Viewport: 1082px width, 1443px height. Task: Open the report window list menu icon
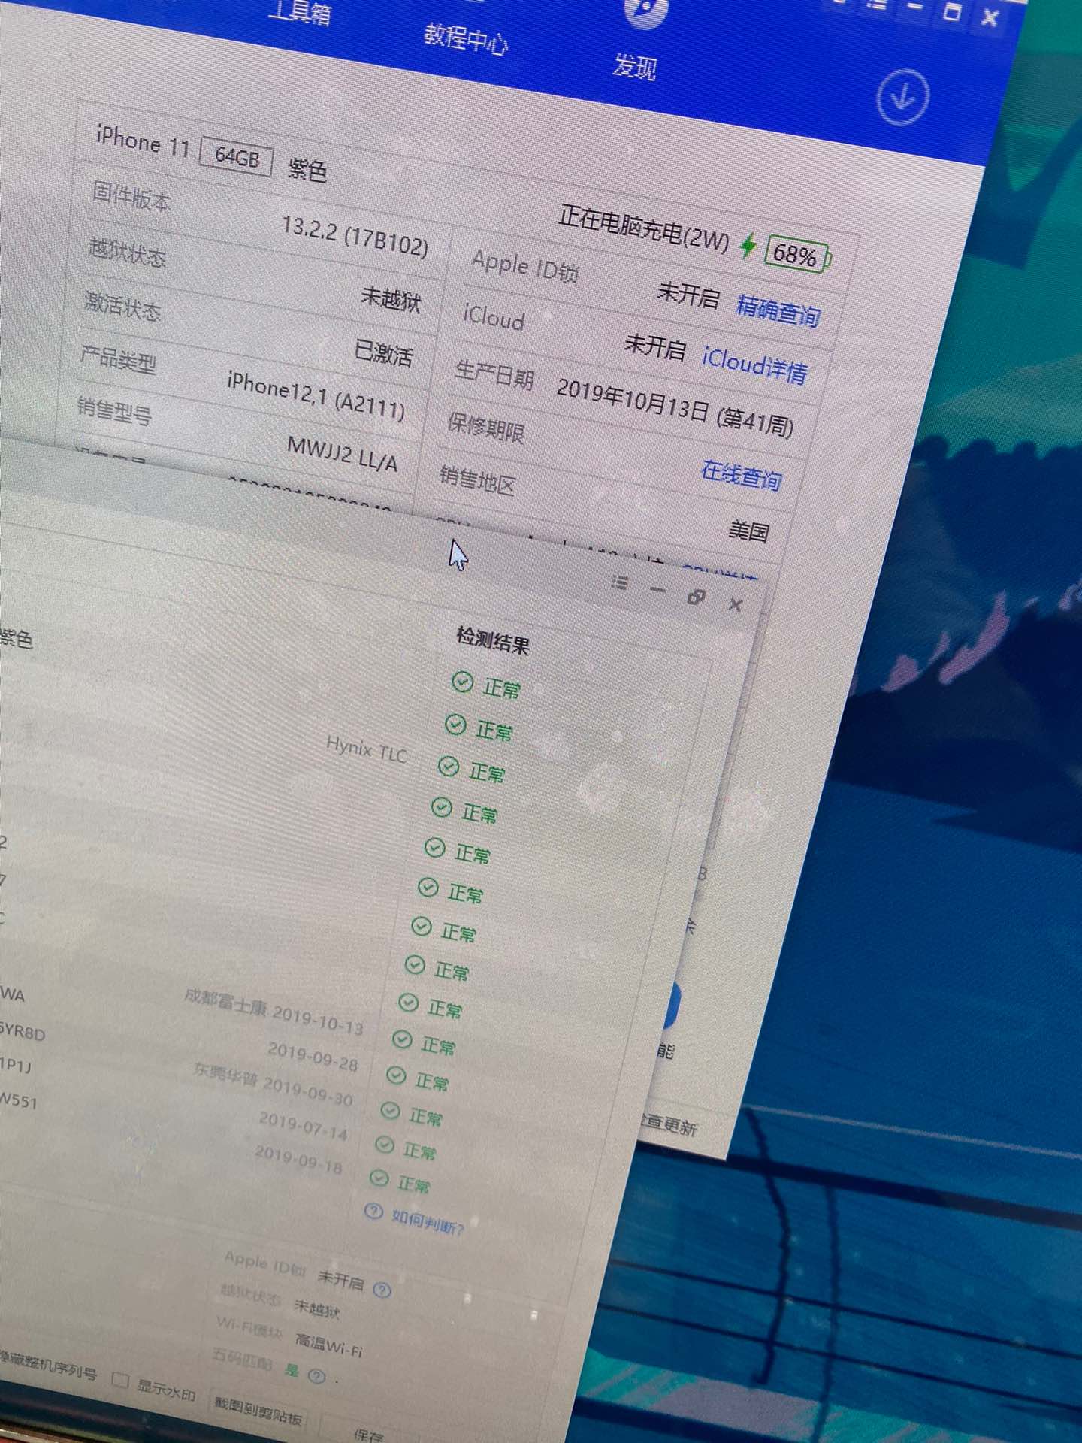point(620,582)
